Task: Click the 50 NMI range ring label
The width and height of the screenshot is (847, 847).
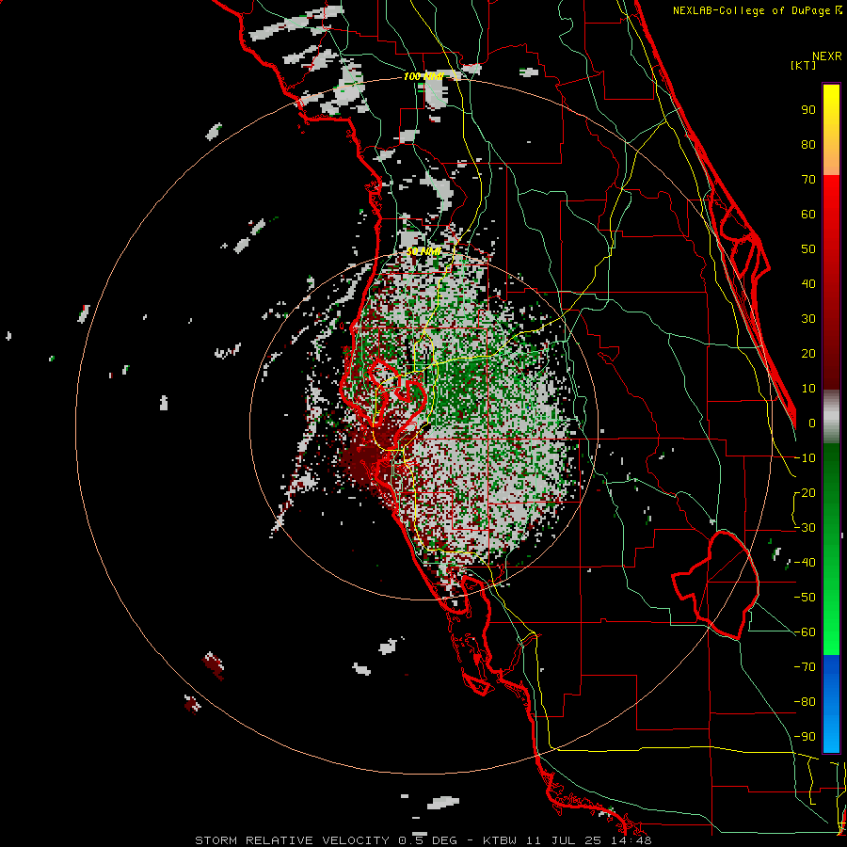Action: [x=423, y=251]
